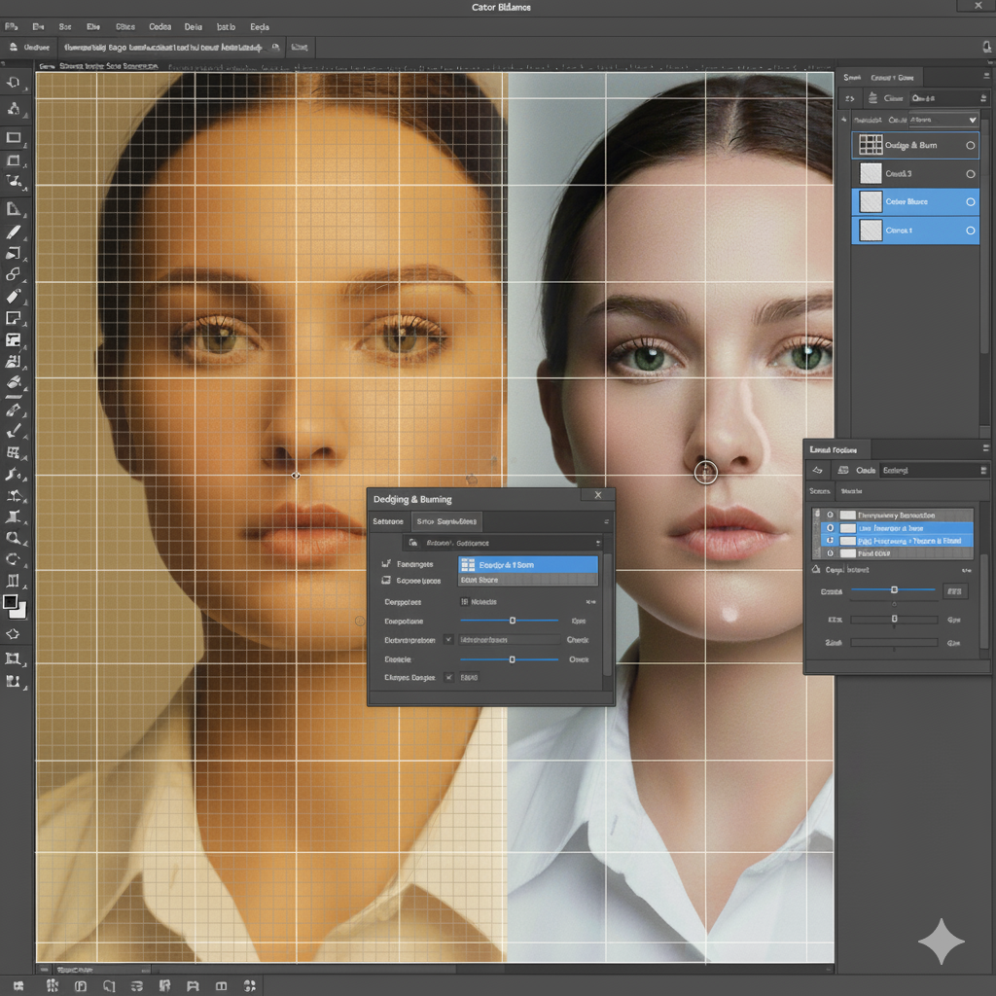The image size is (996, 996).
Task: Click the sparkle icon at canvas bottom-right
Action: (941, 941)
